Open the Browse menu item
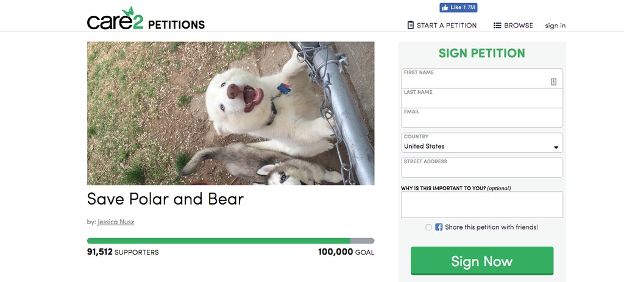 [519, 26]
